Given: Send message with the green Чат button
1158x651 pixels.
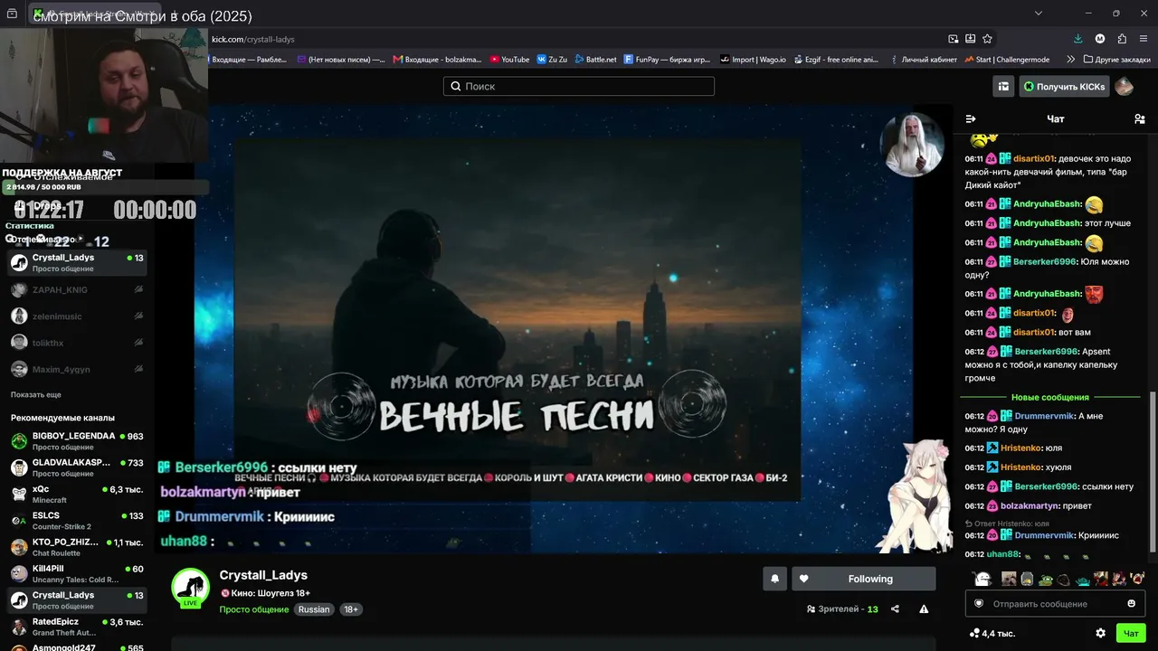Looking at the screenshot, I should click(1131, 634).
